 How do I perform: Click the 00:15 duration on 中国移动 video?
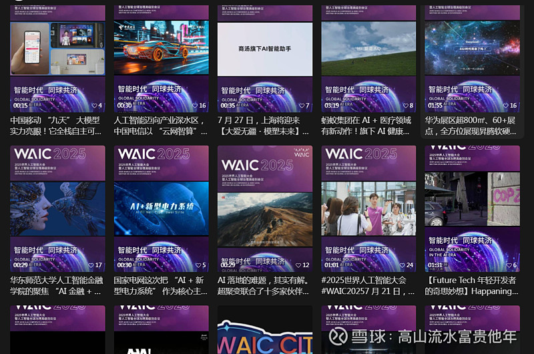[x=21, y=106]
